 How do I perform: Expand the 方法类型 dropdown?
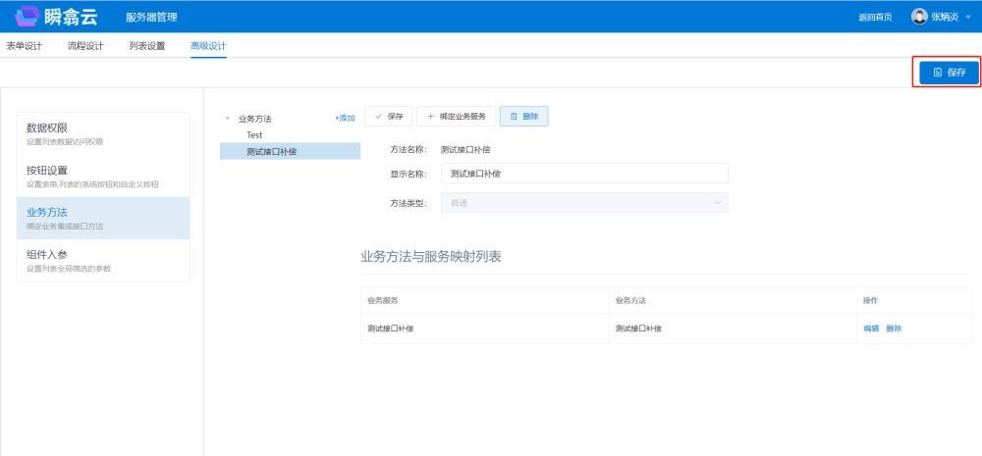(x=583, y=203)
